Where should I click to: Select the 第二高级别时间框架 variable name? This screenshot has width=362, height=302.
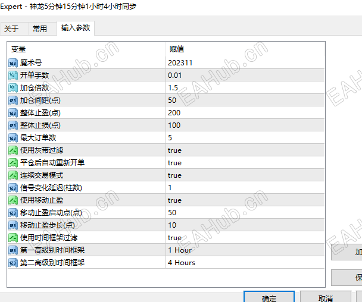pos(52,262)
